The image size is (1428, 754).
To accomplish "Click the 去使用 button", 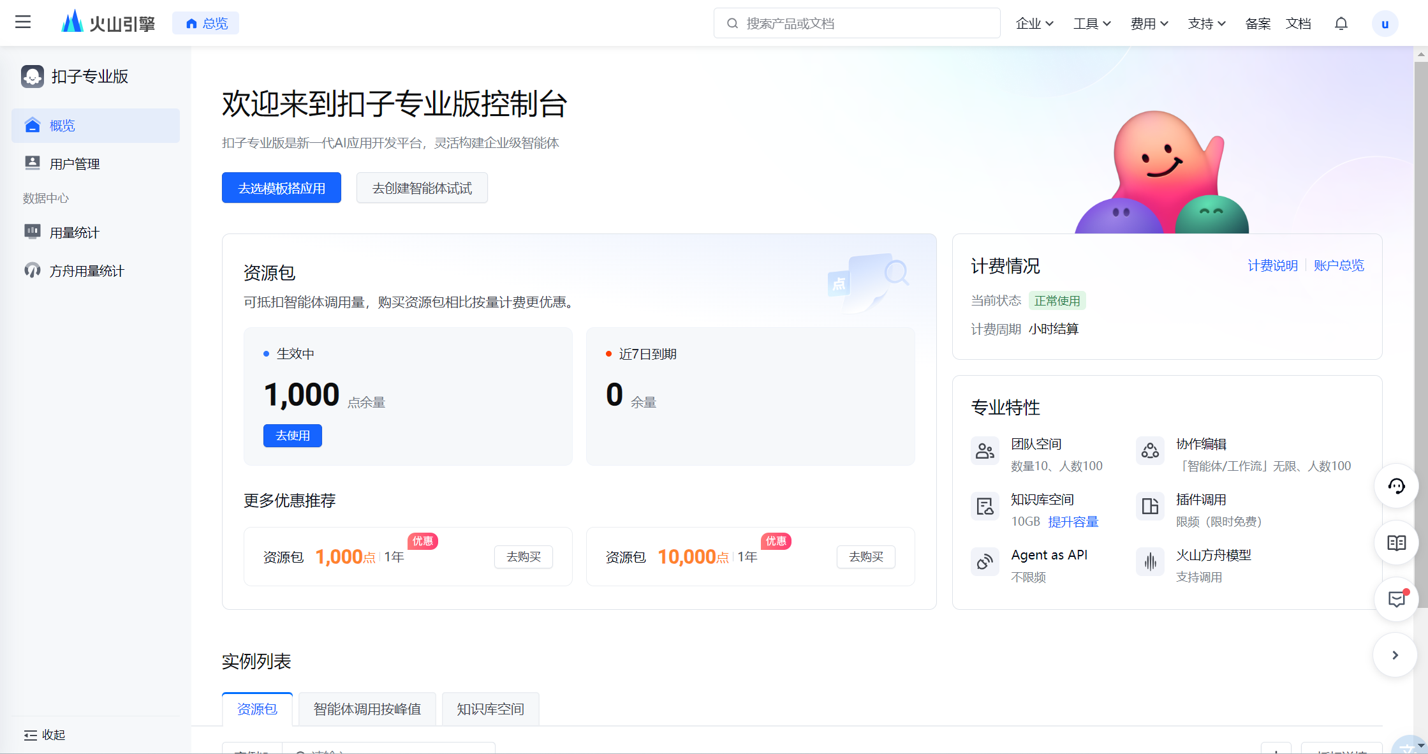I will pos(293,436).
